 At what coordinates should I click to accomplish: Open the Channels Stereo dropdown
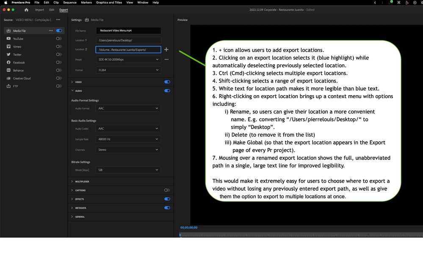click(128, 150)
